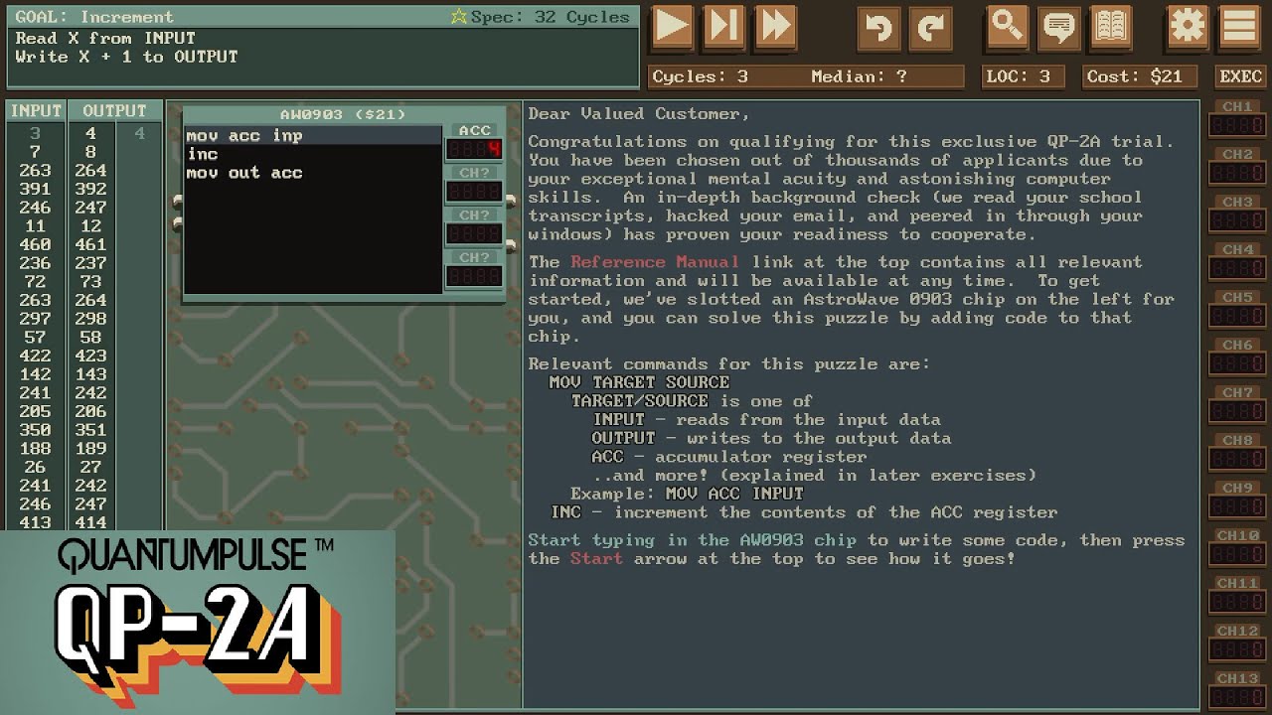Click the Step forward button

[x=723, y=27]
